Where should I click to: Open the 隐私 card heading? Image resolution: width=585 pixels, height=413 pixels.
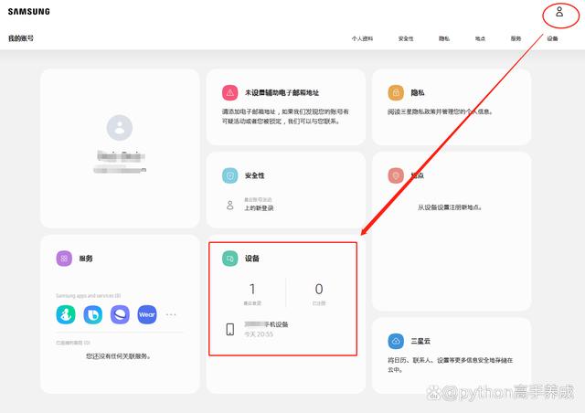[418, 92]
